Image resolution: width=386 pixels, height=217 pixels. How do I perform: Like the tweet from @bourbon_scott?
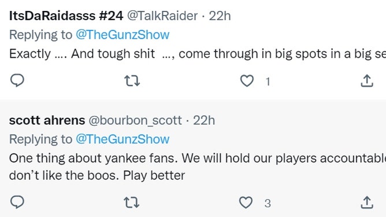coord(246,203)
